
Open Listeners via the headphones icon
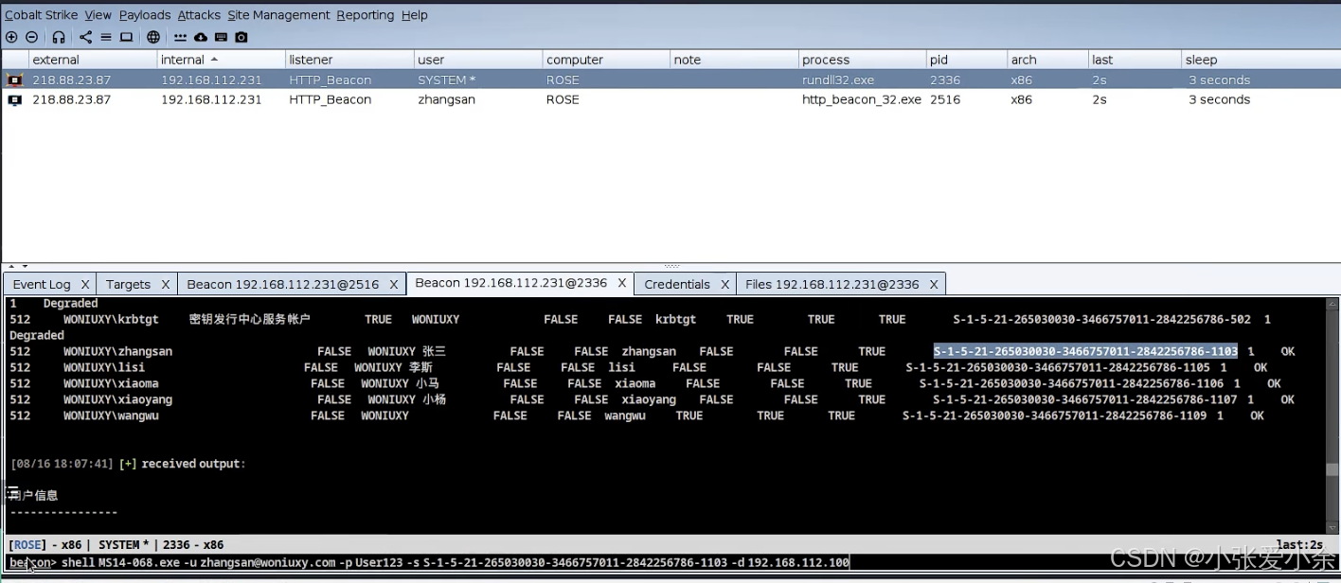(x=59, y=37)
